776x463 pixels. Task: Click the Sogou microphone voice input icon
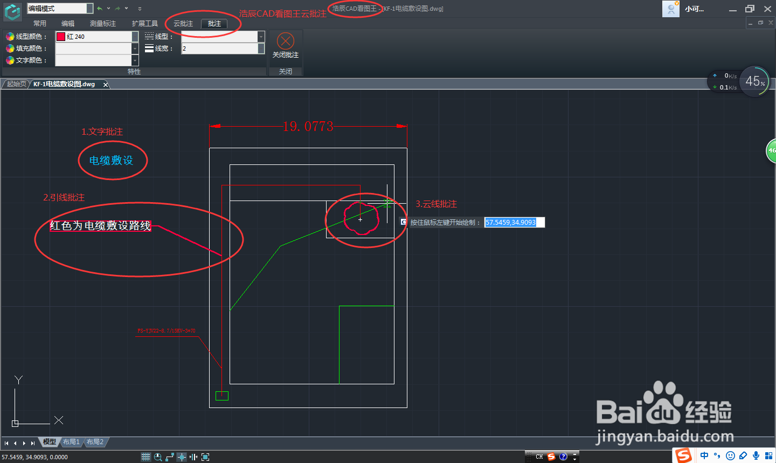[756, 455]
